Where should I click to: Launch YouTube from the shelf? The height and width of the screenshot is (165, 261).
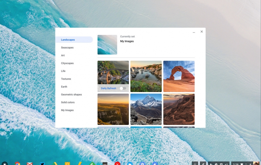tap(117, 164)
